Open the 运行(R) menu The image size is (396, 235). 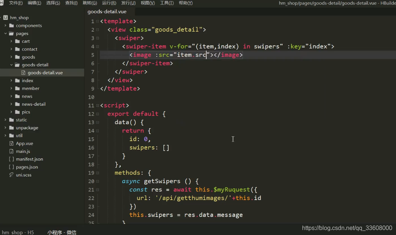(109, 3)
